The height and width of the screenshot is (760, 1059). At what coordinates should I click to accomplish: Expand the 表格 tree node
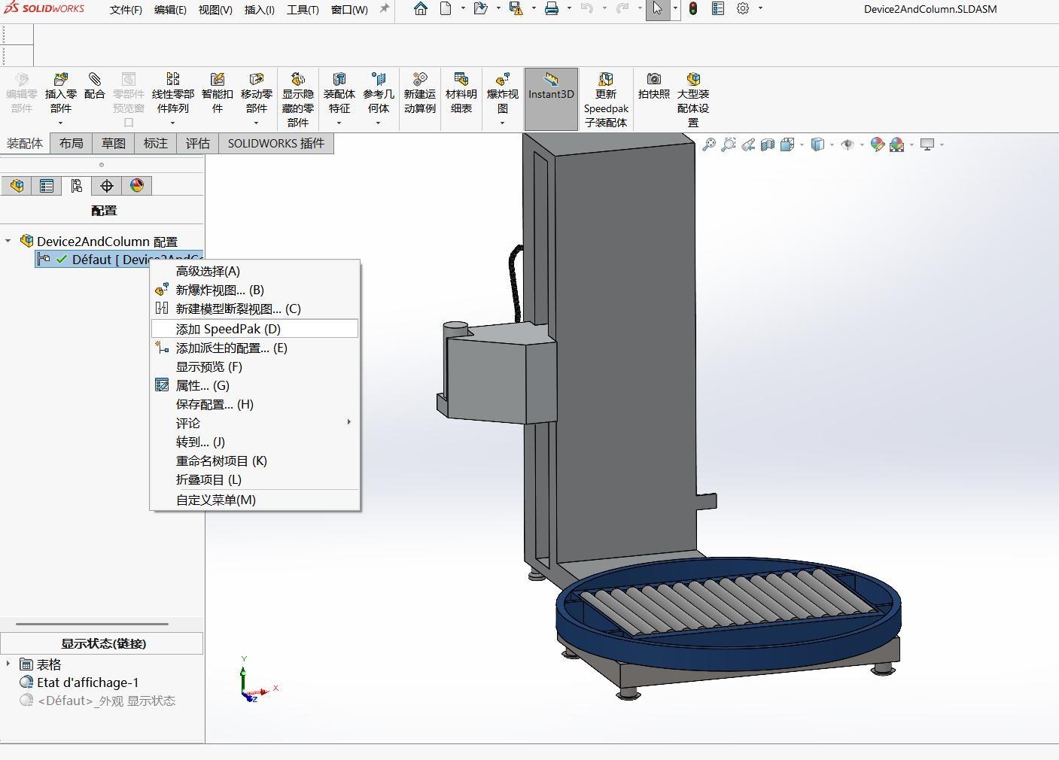tap(8, 664)
